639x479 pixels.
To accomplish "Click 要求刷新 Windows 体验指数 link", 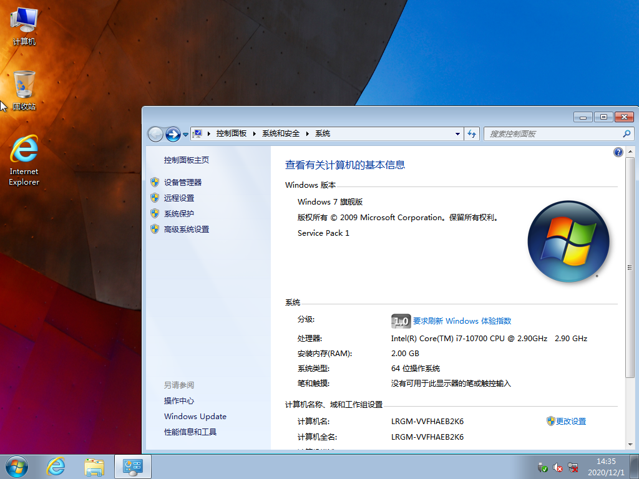I will pos(462,321).
